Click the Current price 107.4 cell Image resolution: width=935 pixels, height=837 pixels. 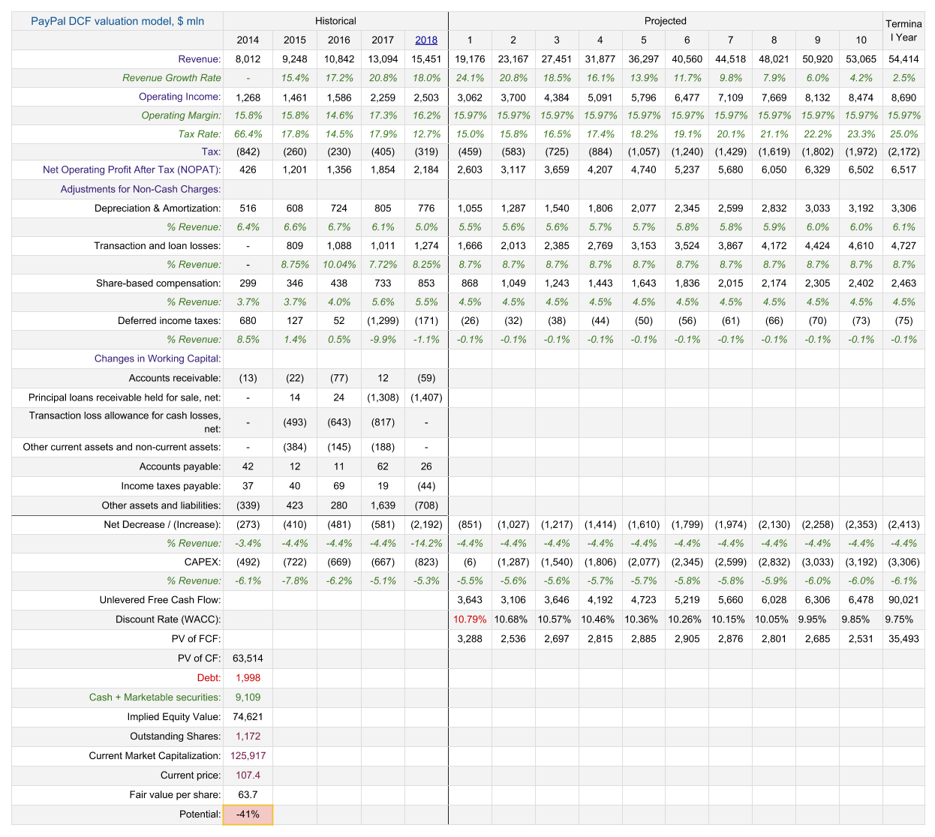pyautogui.click(x=248, y=775)
